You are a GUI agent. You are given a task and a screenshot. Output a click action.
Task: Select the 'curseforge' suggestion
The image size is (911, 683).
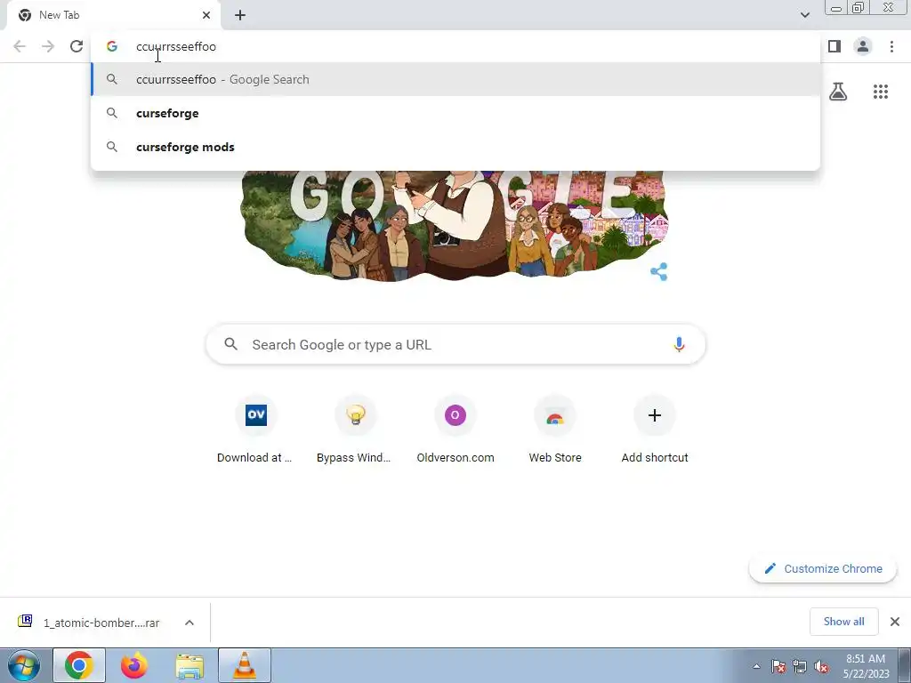pyautogui.click(x=455, y=113)
